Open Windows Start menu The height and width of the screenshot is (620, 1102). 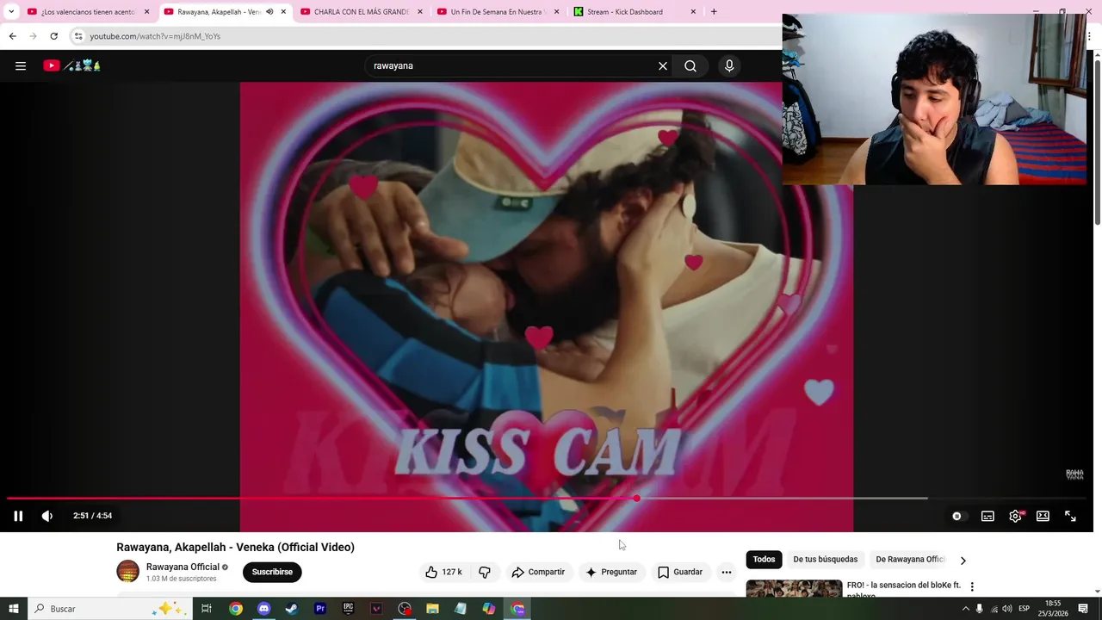click(x=13, y=609)
